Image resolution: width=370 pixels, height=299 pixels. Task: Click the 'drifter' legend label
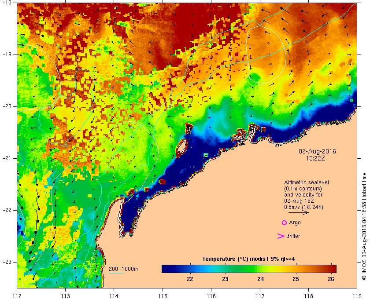[293, 236]
